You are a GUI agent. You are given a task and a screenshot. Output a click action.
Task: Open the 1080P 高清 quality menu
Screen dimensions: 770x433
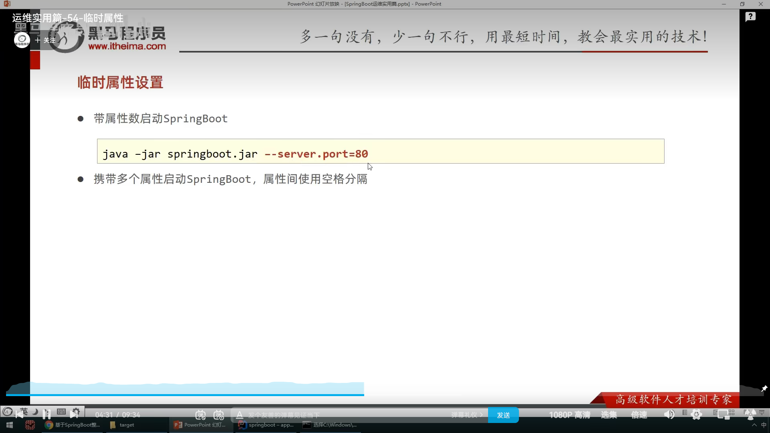click(569, 415)
